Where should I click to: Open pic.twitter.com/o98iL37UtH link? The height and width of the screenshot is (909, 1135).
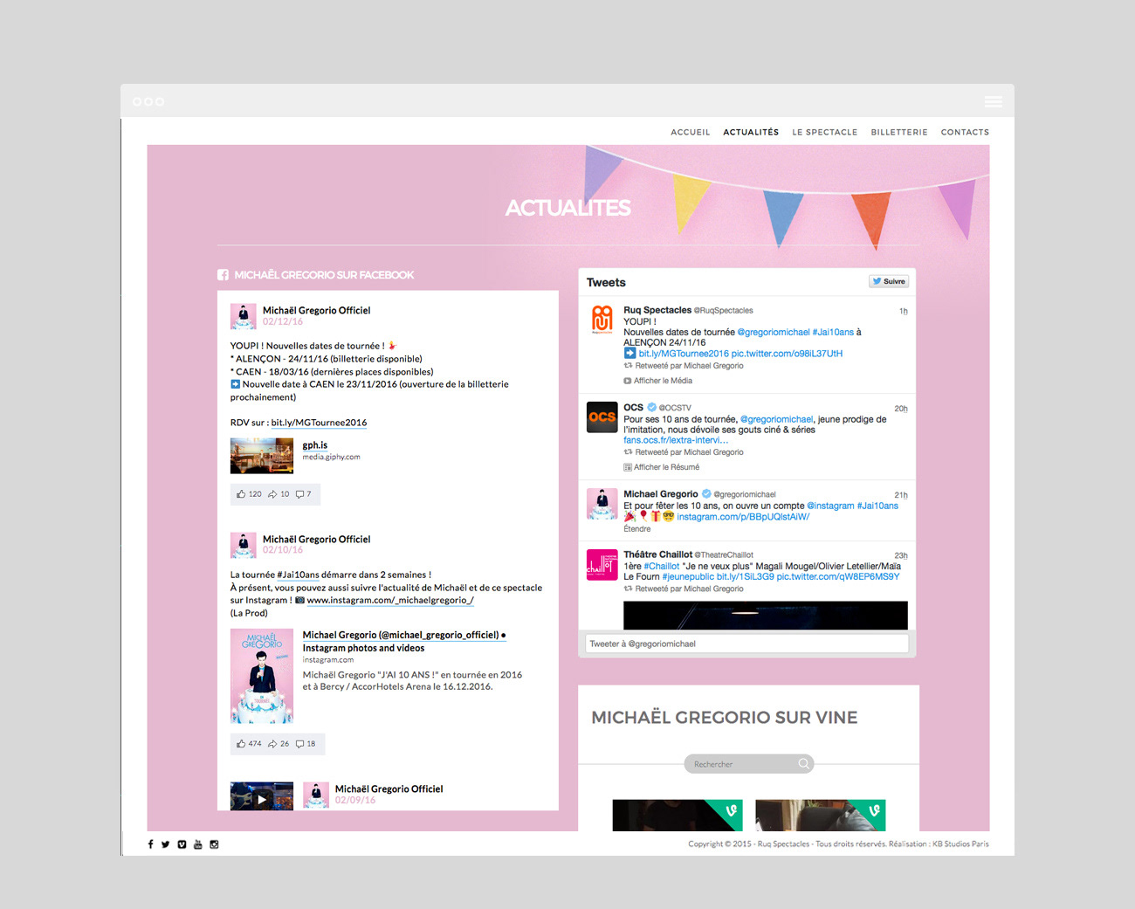787,354
